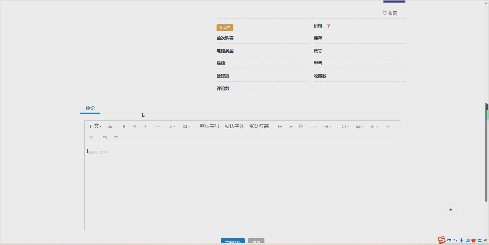Click the 收藏数 label
Screen dimensions: 489x245
tap(320, 76)
